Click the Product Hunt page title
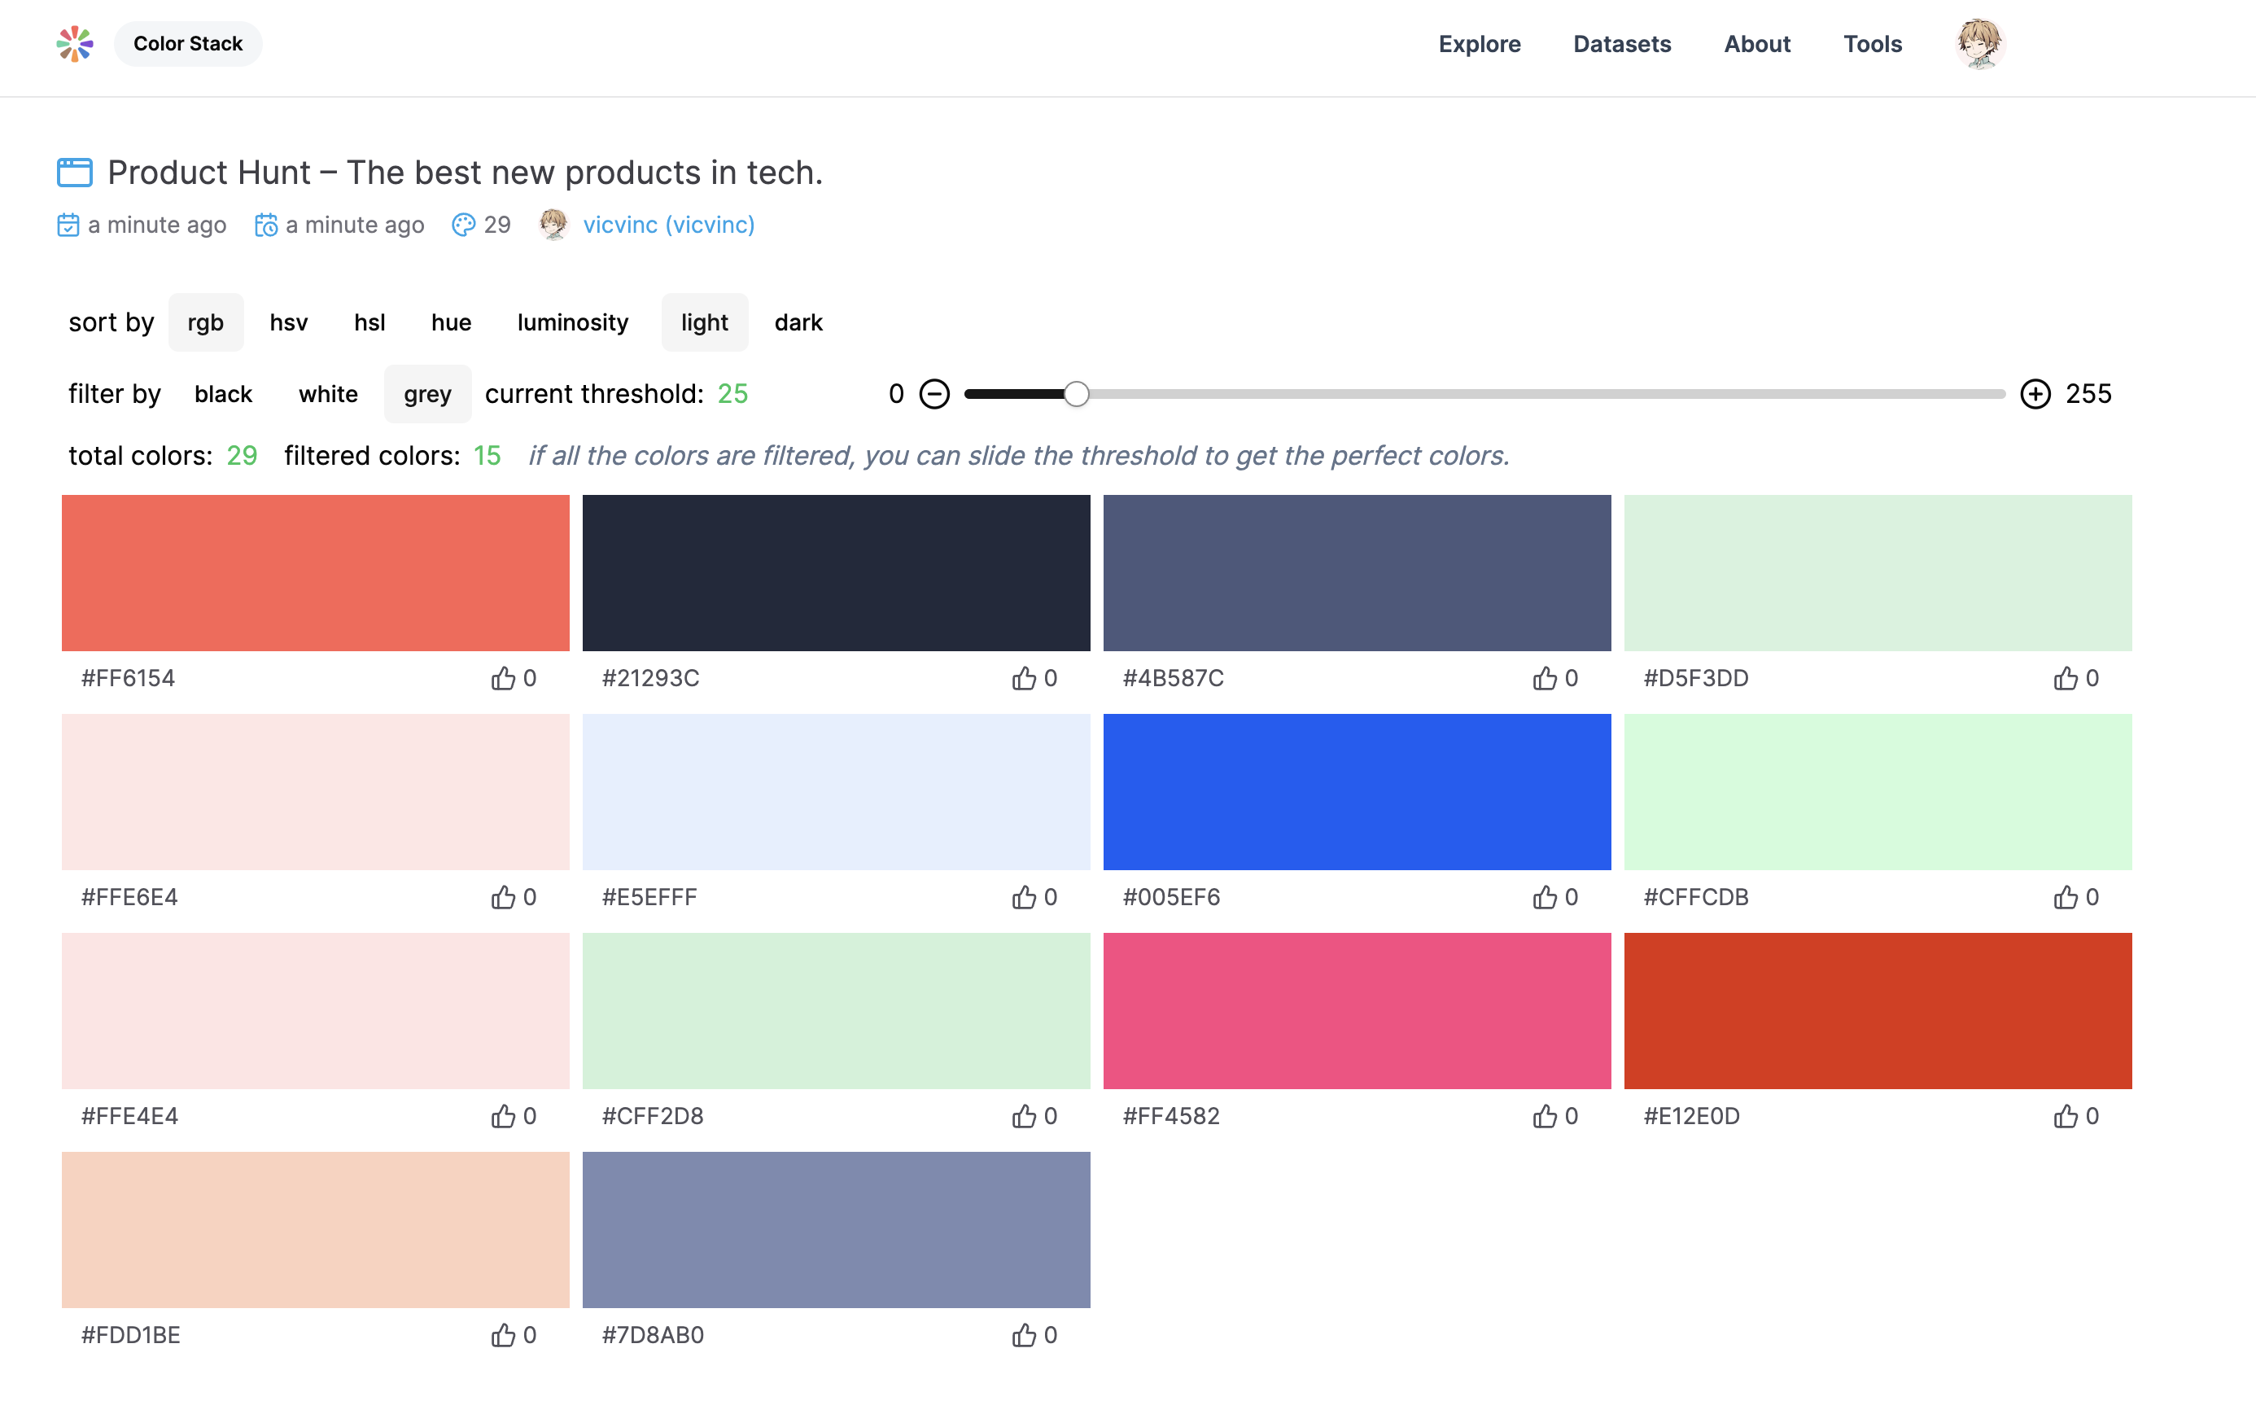Viewport: 2256px width, 1405px height. (466, 172)
